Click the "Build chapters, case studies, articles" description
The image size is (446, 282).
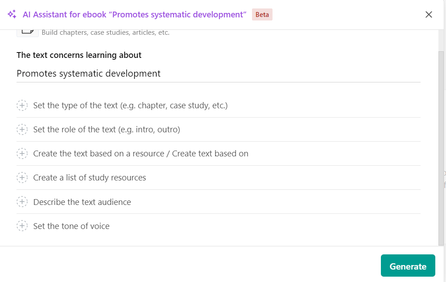click(x=105, y=33)
